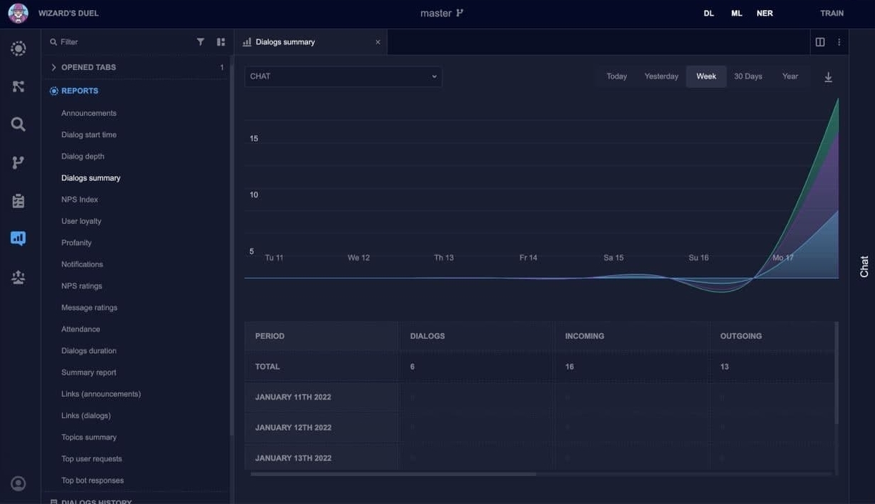The width and height of the screenshot is (875, 504).
Task: Collapse the Reports section
Action: pos(79,91)
